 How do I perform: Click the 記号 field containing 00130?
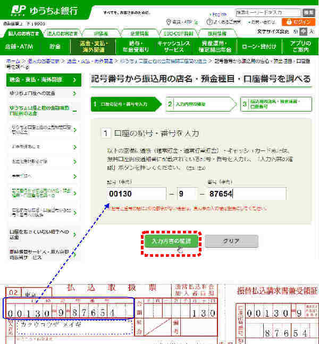click(136, 194)
